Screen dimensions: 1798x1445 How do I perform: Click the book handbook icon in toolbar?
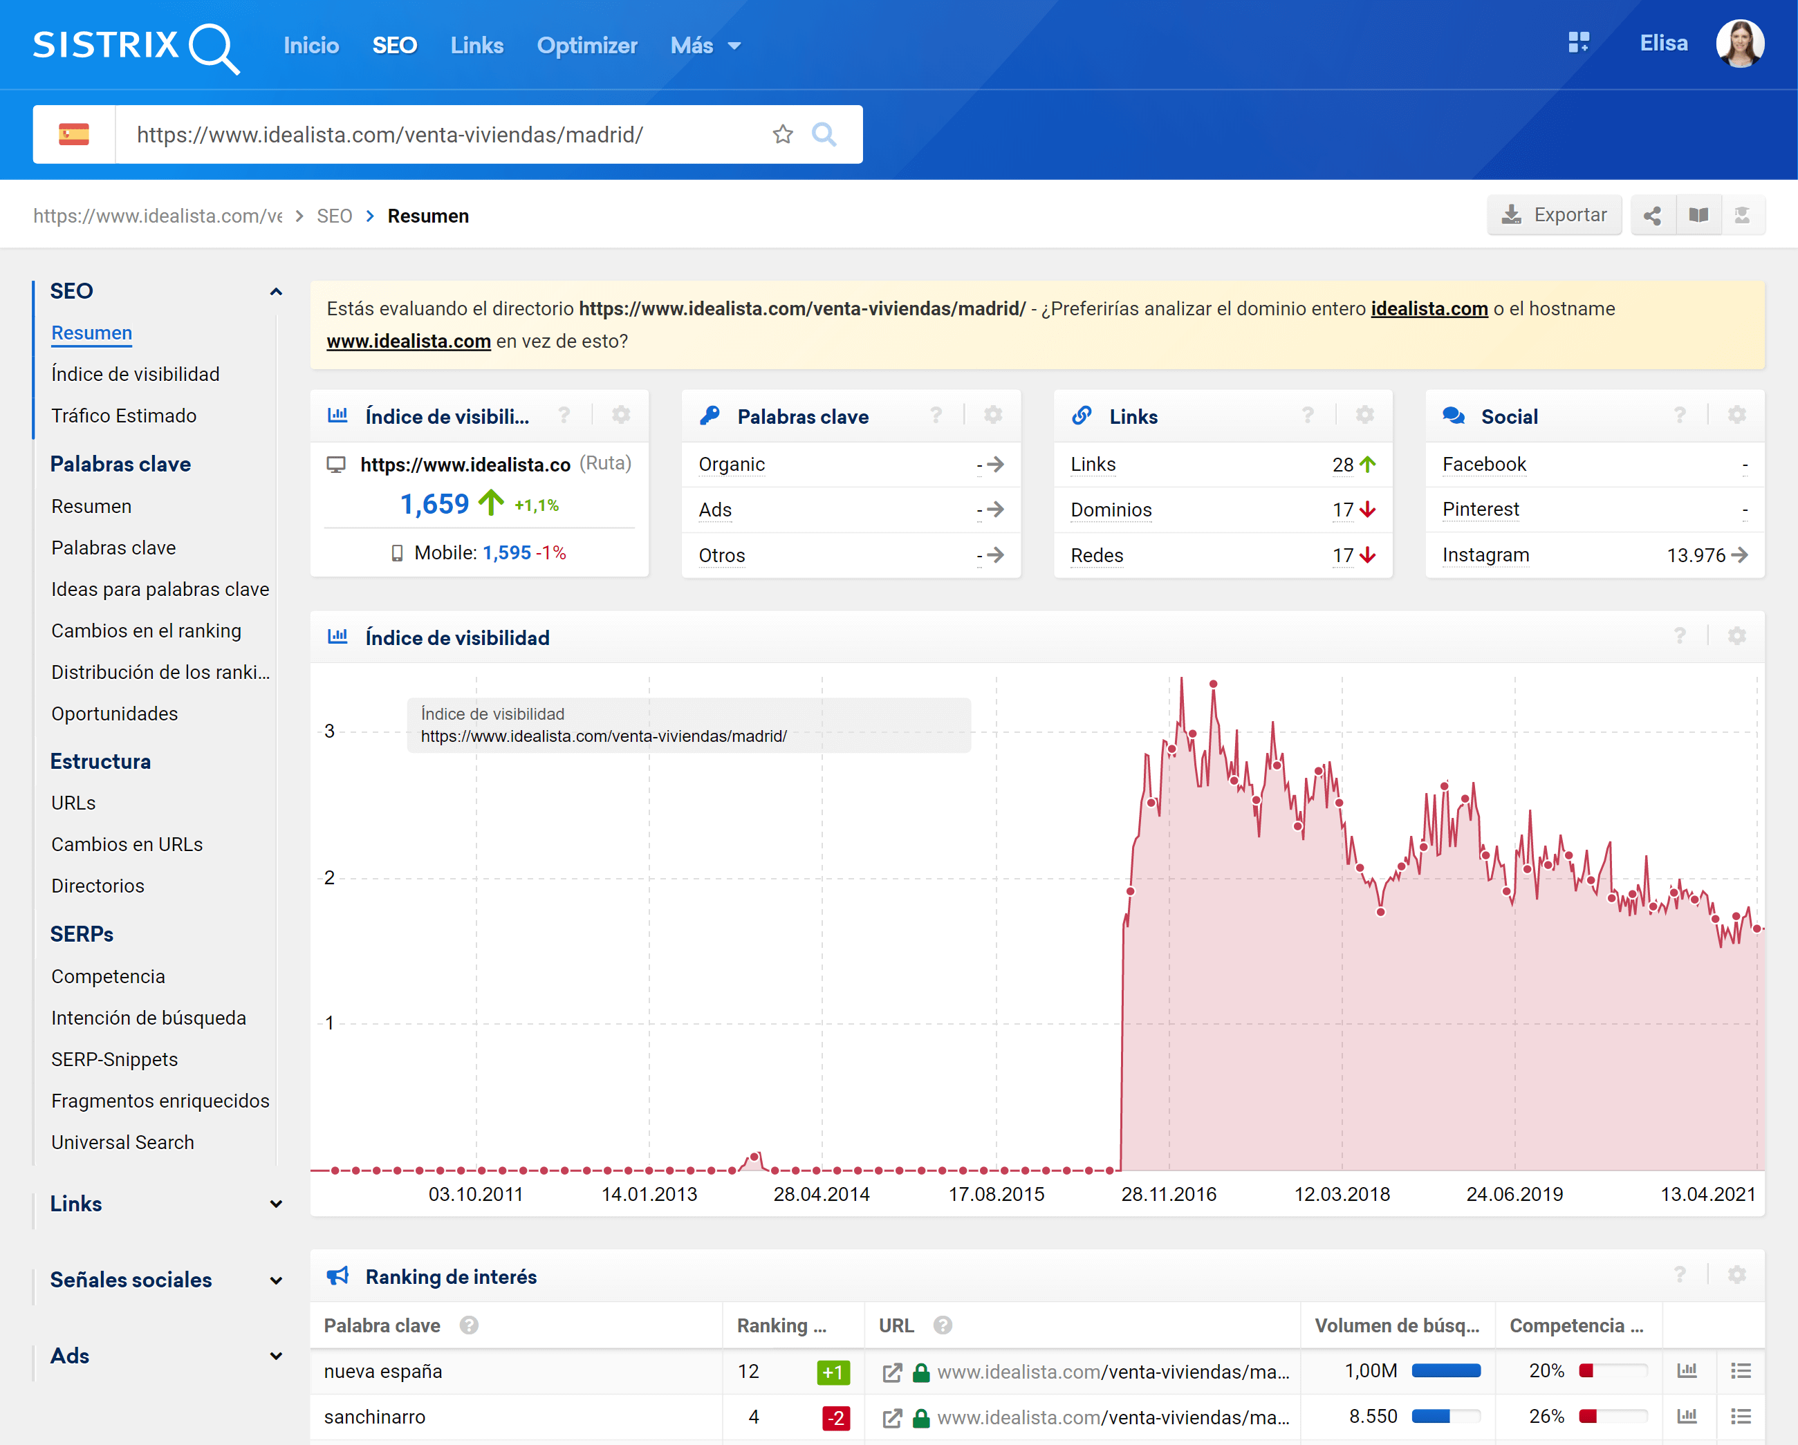coord(1698,216)
